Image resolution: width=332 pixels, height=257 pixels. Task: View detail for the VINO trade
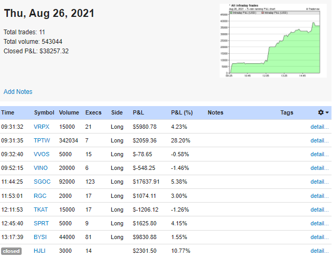319,168
